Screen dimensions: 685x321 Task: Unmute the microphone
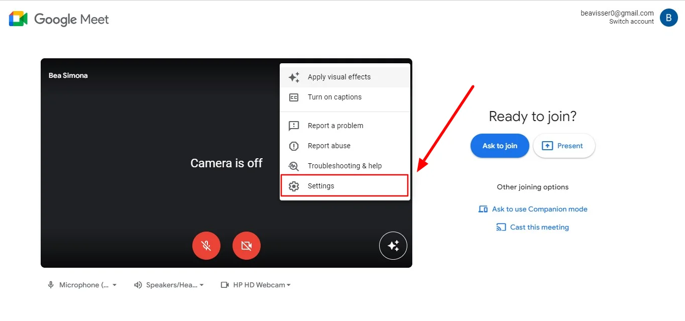pos(206,246)
